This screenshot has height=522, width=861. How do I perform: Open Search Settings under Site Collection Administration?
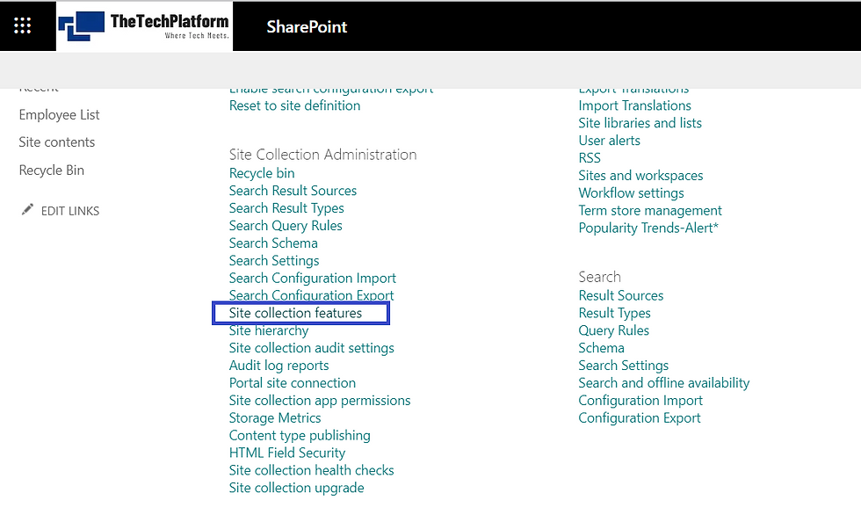(x=274, y=261)
